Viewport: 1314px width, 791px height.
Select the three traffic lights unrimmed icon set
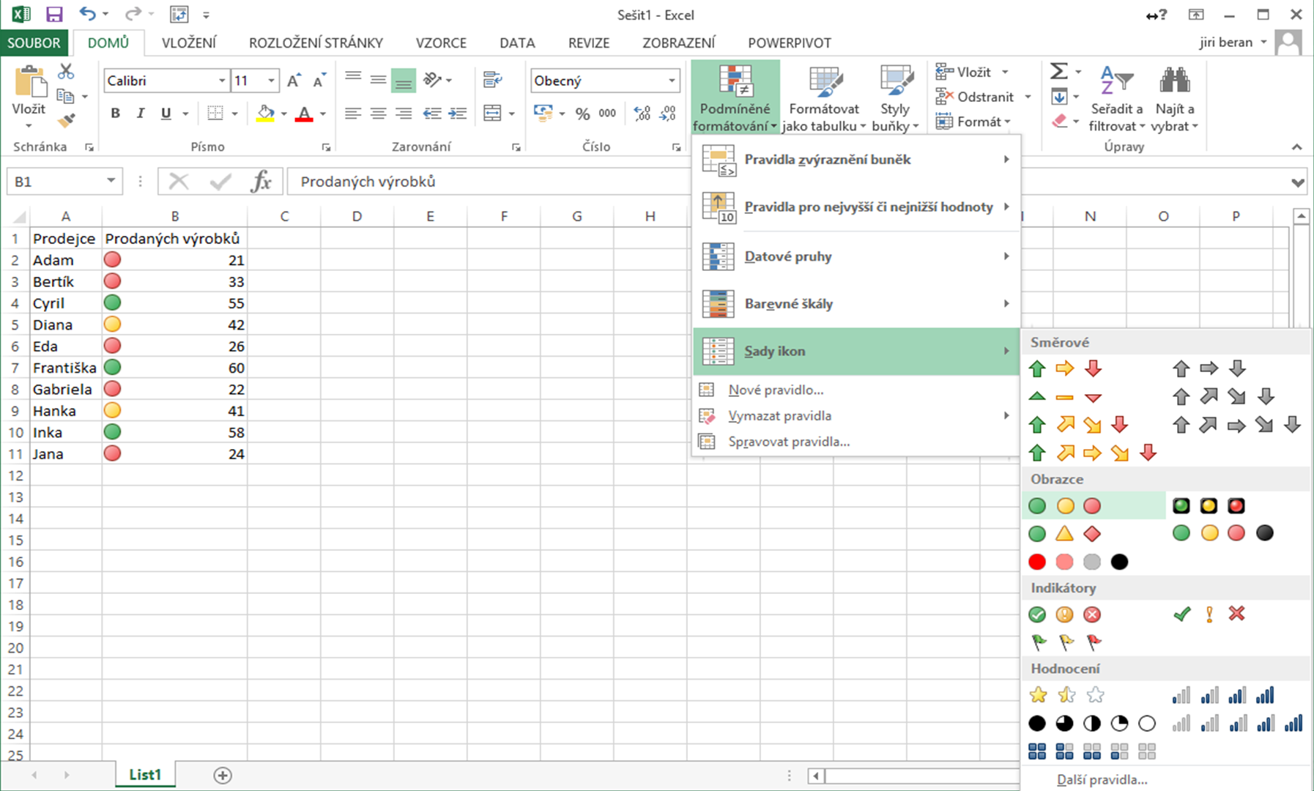[1065, 505]
